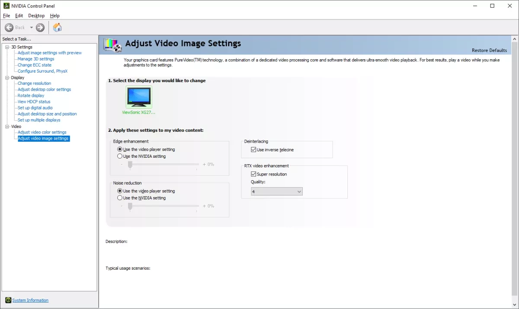Image resolution: width=519 pixels, height=309 pixels.
Task: Open Set up digital audio
Action: point(35,108)
